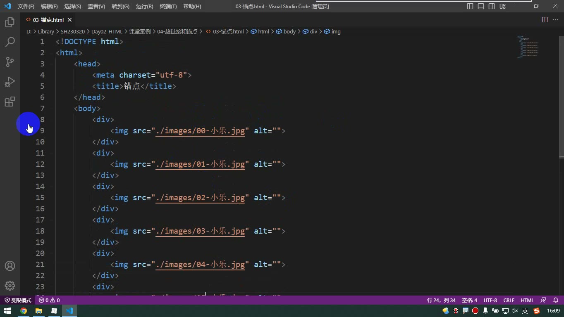Close the 03-锚点.html tab
The height and width of the screenshot is (317, 564).
pos(69,20)
